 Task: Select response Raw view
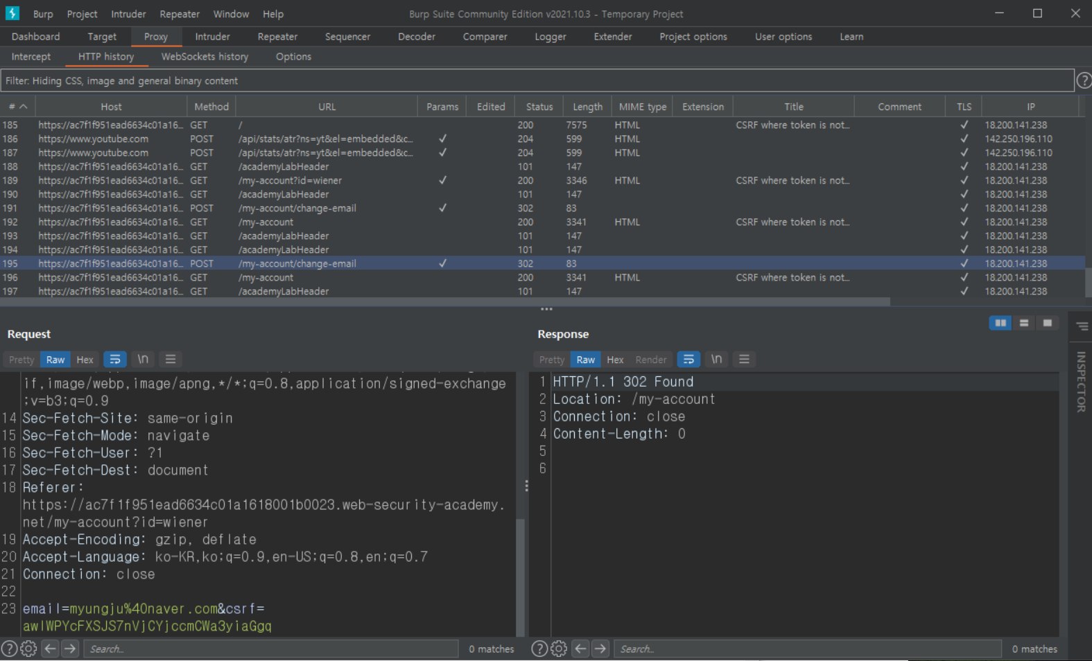[x=586, y=360]
